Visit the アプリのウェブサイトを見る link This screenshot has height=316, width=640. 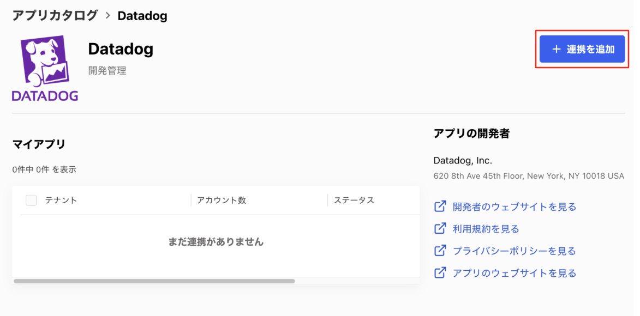point(515,273)
